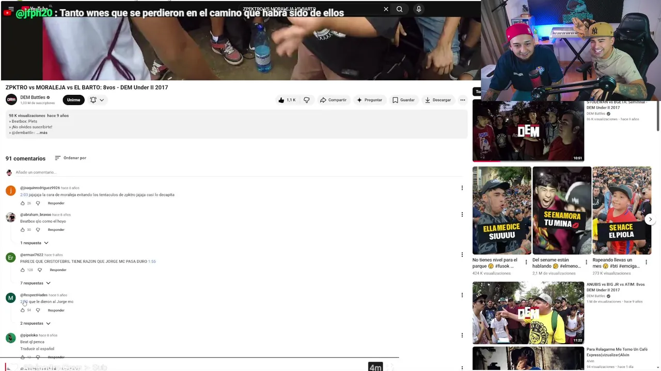Click the search magnifier icon

pos(399,9)
